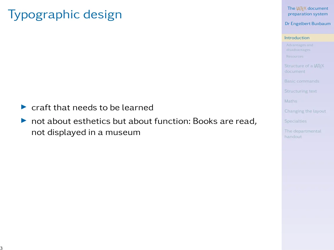
Task: Select bullet text 'craft that needs to be learned'
Action: [x=92, y=107]
